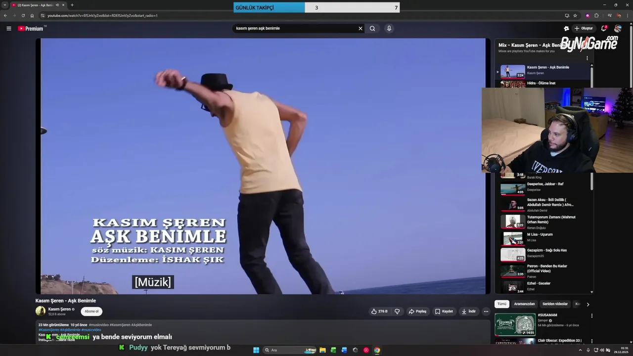Play Gazapizm - Sağı Solu Kes

tap(544, 254)
